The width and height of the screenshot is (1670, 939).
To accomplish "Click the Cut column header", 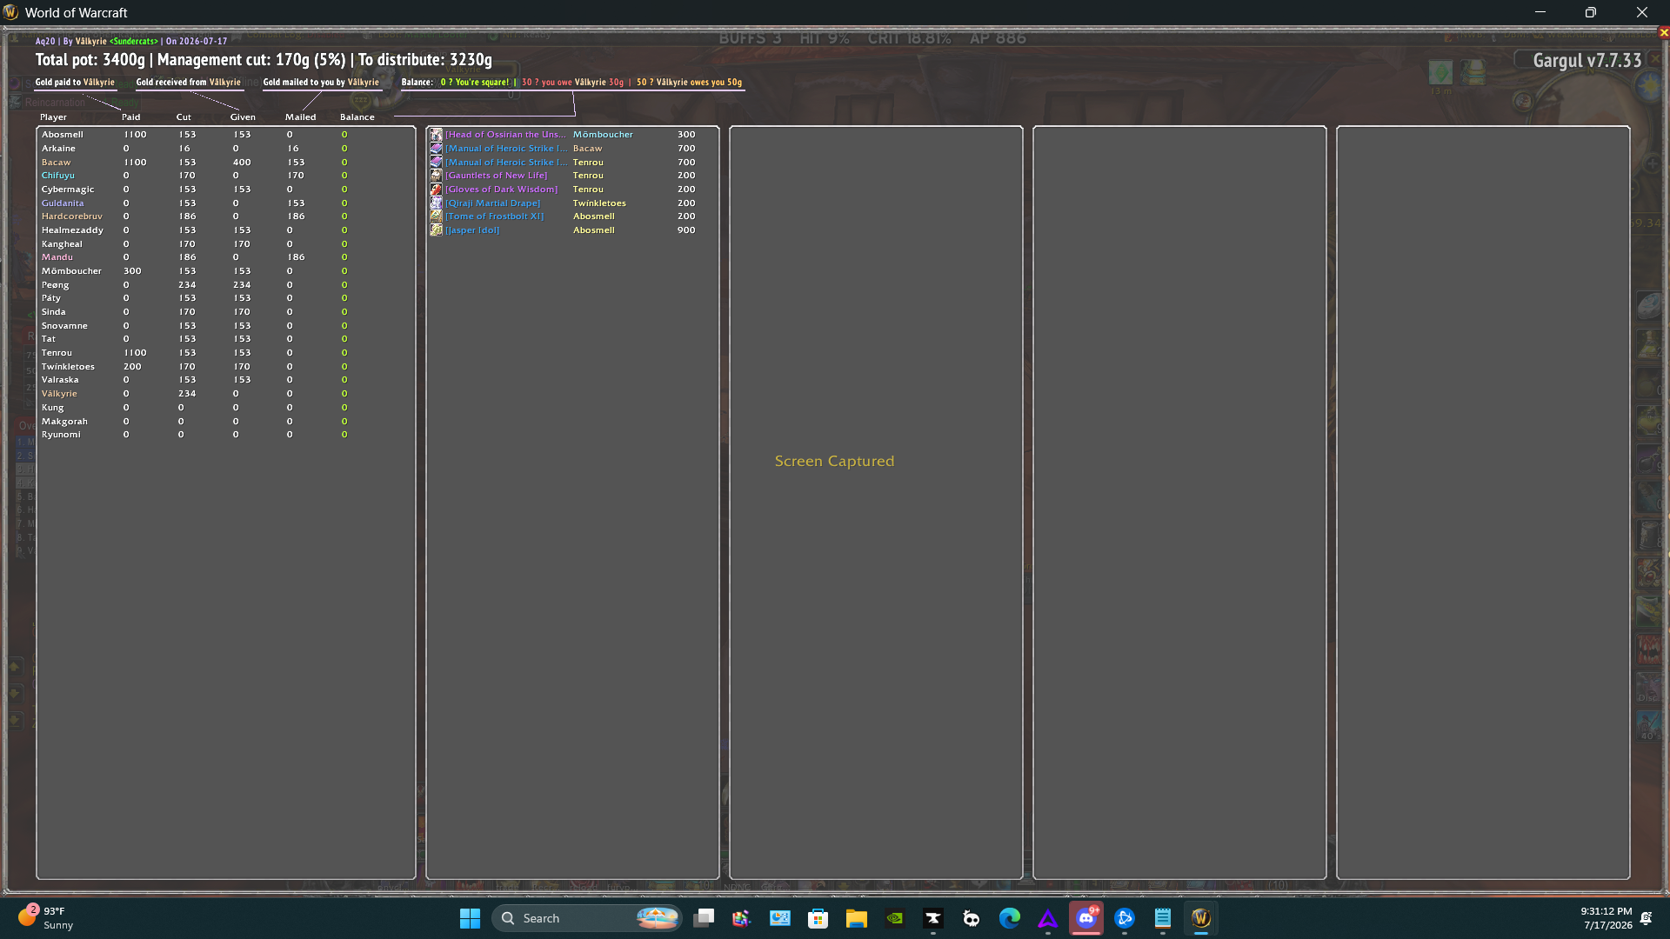I will [x=184, y=117].
